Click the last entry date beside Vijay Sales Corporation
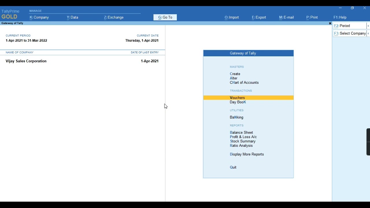The image size is (370, 208). tap(150, 61)
